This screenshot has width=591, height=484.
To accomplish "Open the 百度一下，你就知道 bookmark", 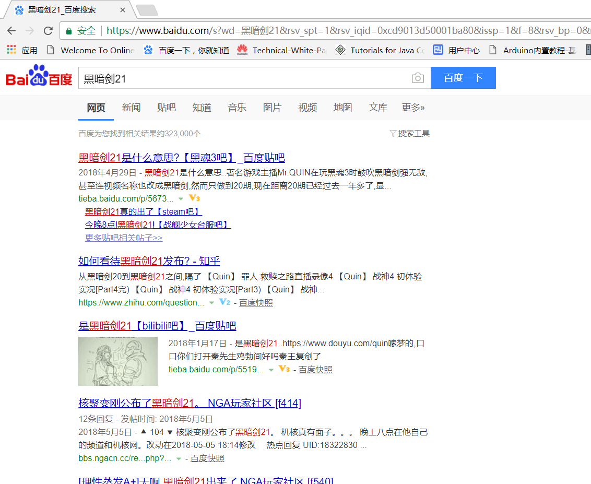I will click(x=186, y=50).
